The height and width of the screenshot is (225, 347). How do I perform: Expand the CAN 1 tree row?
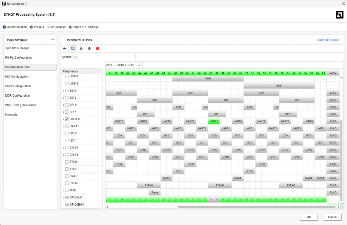coord(63,155)
